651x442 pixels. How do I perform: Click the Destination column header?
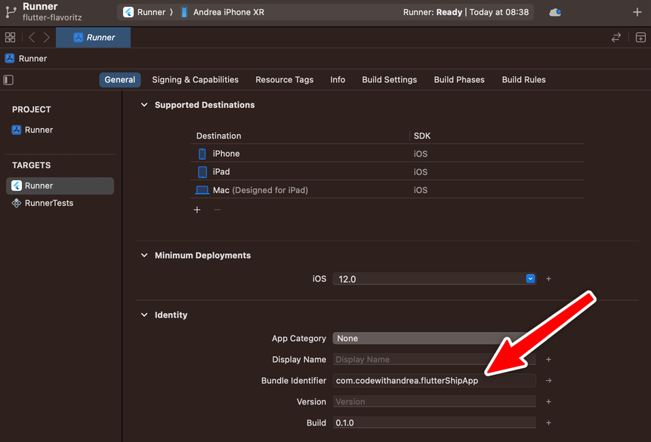[x=218, y=136]
